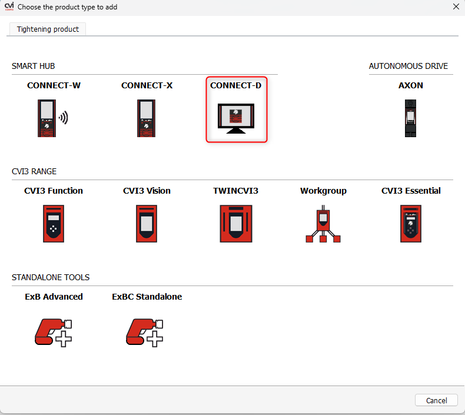Image resolution: width=465 pixels, height=415 pixels.
Task: Click the STANDALONE TOOLS section heading
Action: coord(51,277)
